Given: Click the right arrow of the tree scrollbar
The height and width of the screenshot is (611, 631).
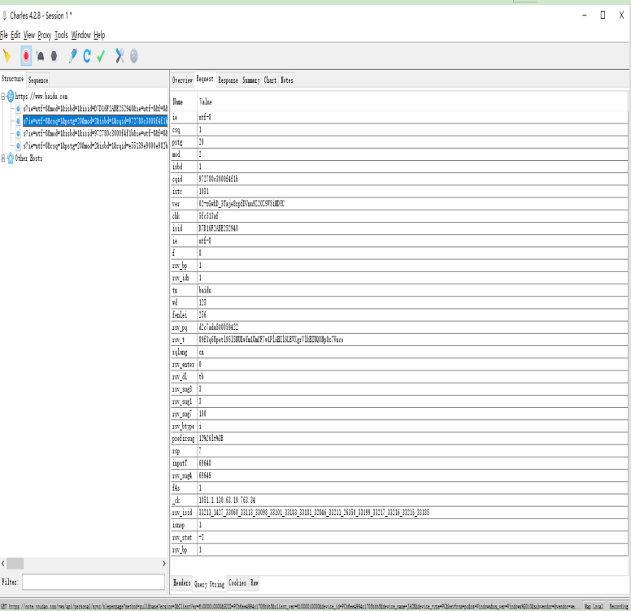Looking at the screenshot, I should [x=163, y=564].
